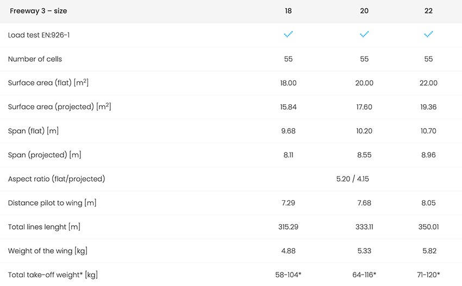Click the take-off weight value 58-104*
462x286 pixels.
pyautogui.click(x=288, y=275)
